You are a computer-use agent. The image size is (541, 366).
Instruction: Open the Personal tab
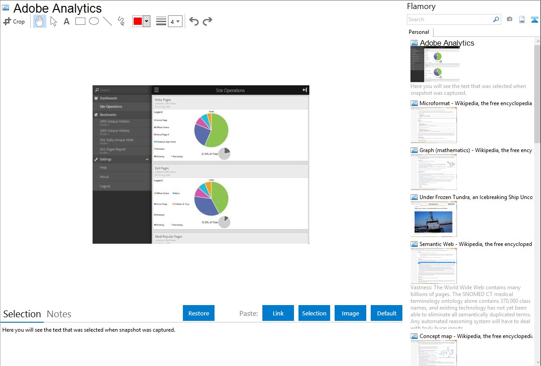[x=419, y=32]
